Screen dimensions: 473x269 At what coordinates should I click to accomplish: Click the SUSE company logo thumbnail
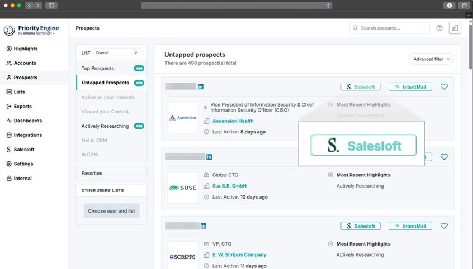point(182,188)
